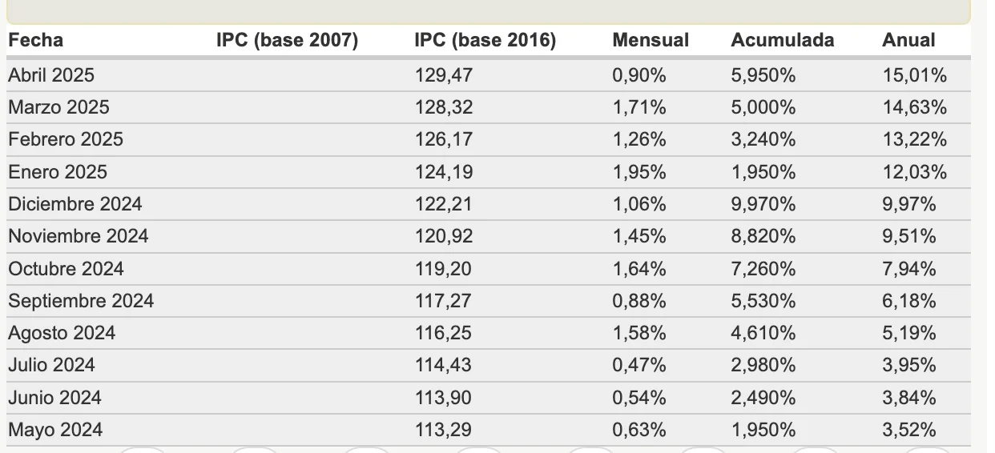Select the Acumulada column header
This screenshot has height=453, width=995.
coord(782,40)
